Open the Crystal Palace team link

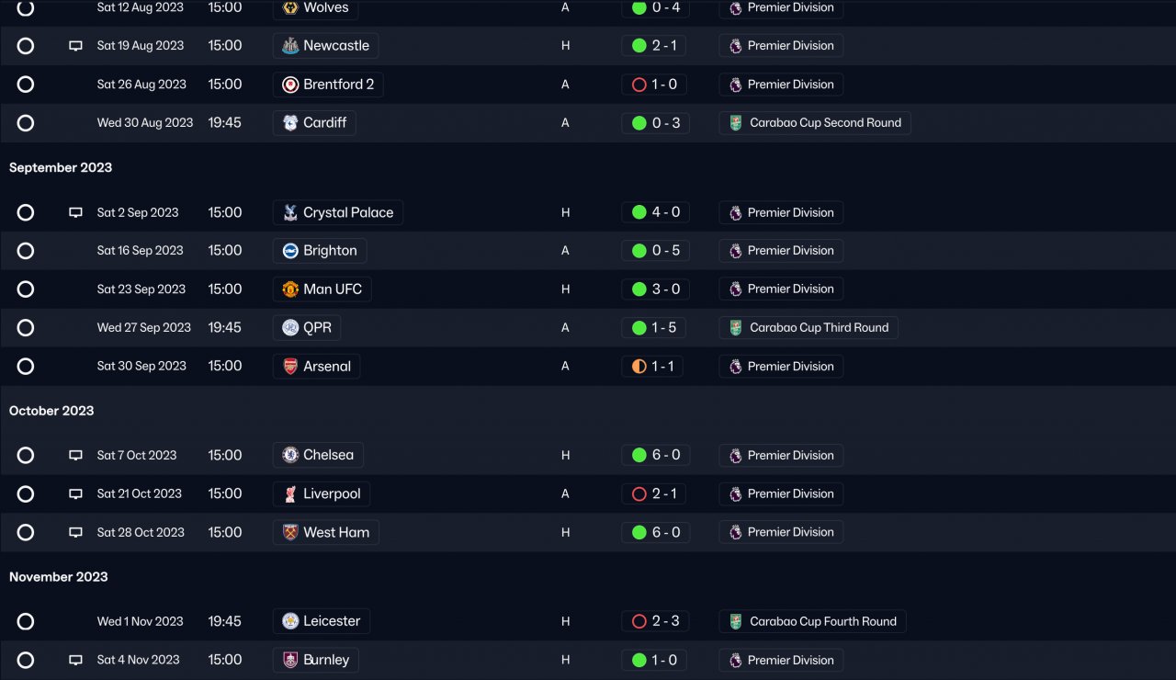[x=347, y=212]
